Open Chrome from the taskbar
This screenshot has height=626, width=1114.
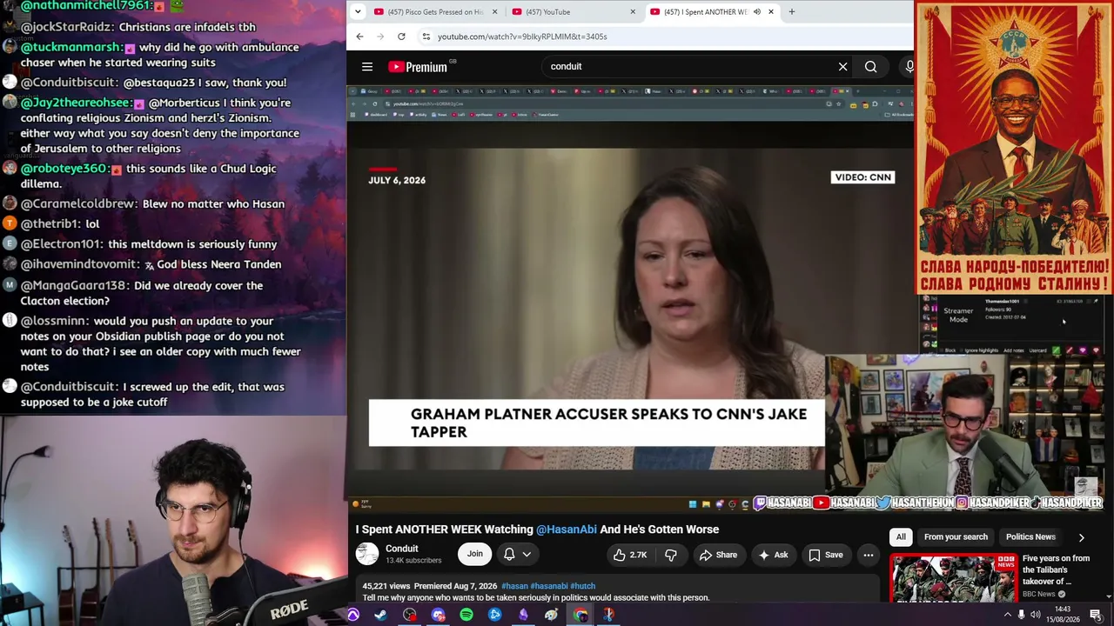pyautogui.click(x=580, y=616)
